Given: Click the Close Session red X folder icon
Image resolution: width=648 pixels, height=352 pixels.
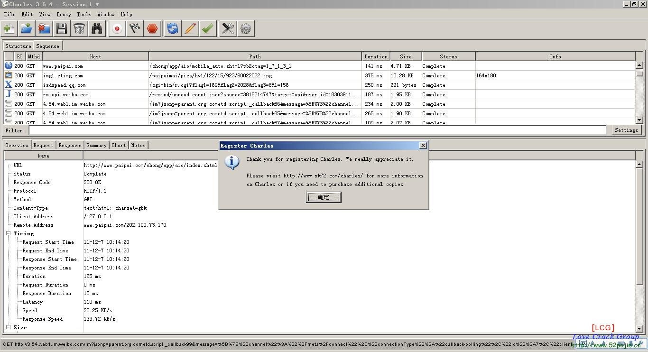Looking at the screenshot, I should coord(44,29).
